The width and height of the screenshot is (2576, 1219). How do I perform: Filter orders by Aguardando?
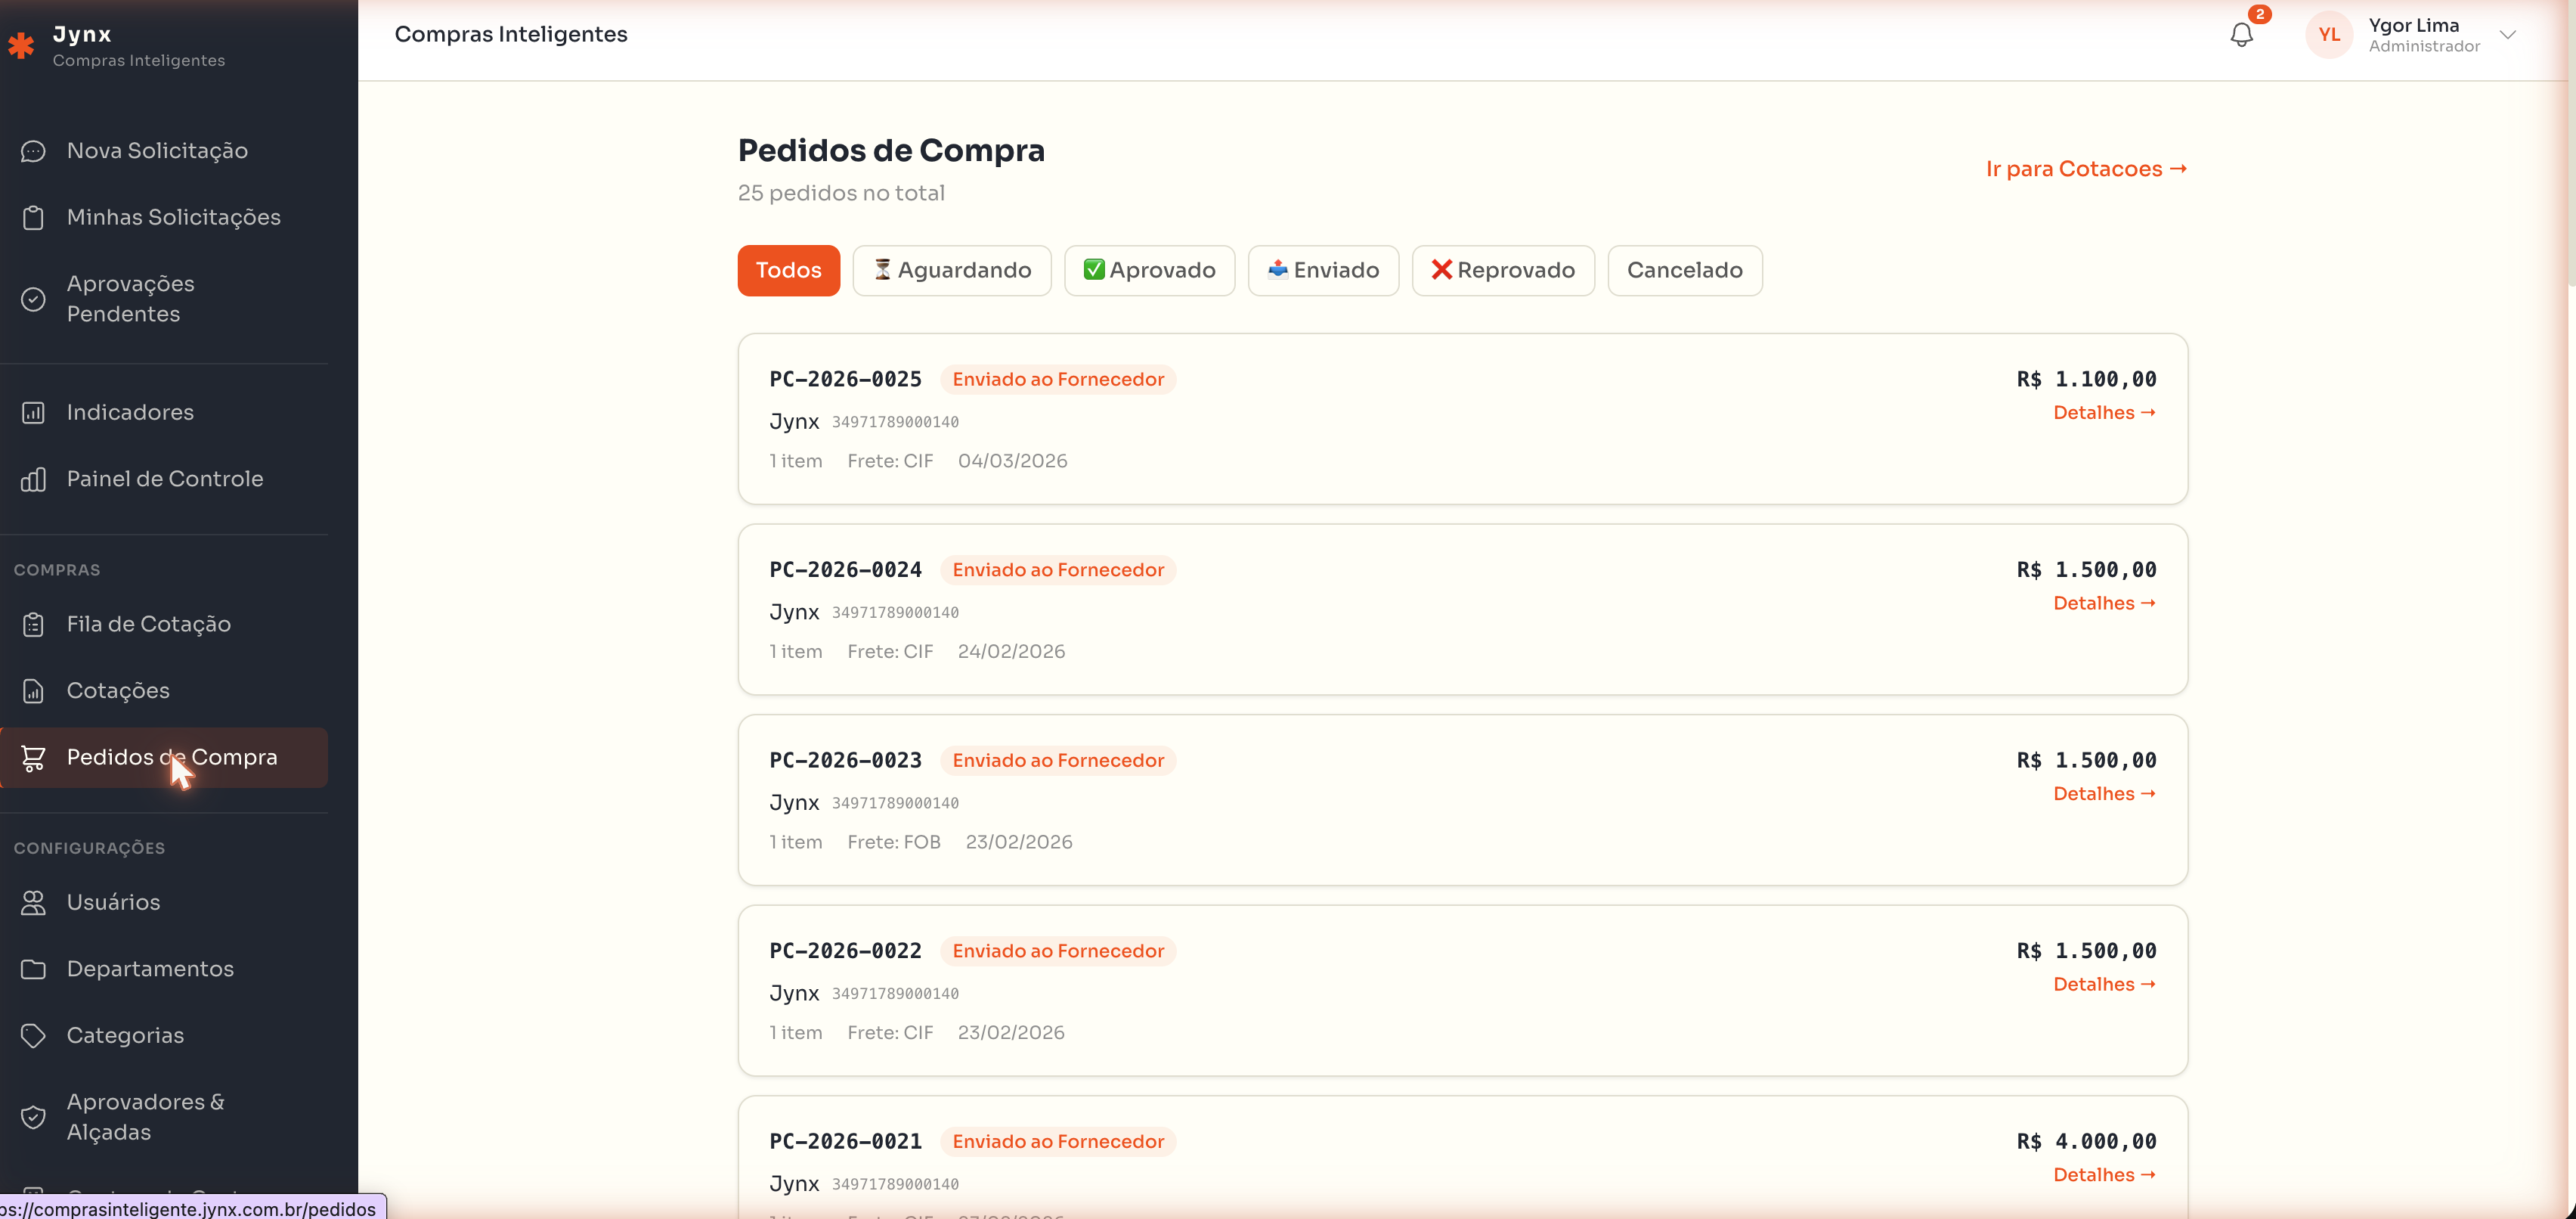[x=951, y=270]
